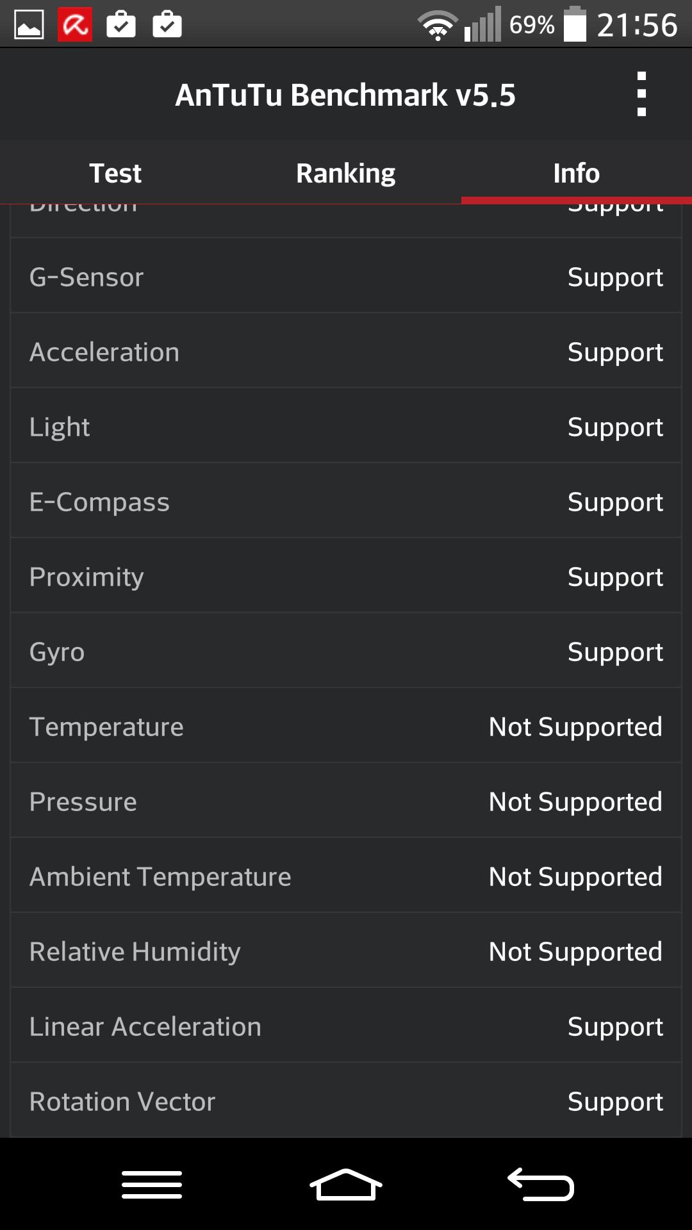Tap the Rotation Vector row
The image size is (692, 1230).
pos(346,1102)
